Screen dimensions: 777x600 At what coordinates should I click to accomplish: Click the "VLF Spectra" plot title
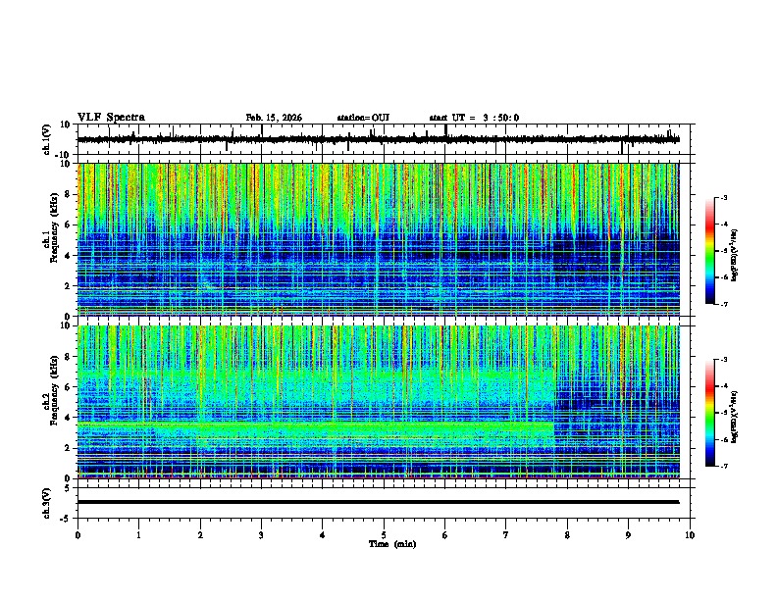[x=111, y=117]
